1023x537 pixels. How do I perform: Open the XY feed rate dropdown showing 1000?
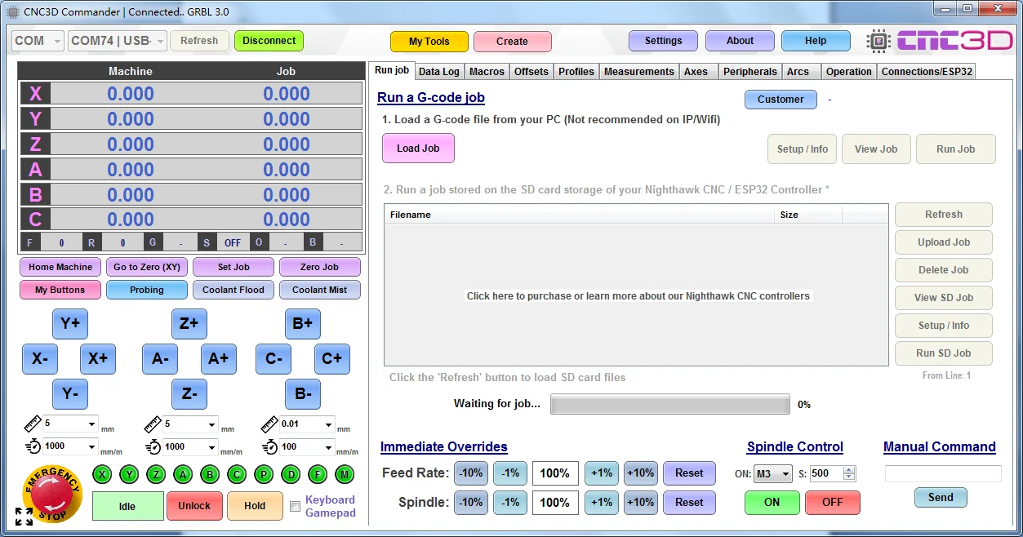click(70, 446)
